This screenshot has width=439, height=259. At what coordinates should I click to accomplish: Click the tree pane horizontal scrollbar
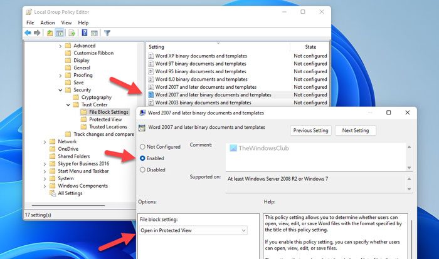coord(68,206)
